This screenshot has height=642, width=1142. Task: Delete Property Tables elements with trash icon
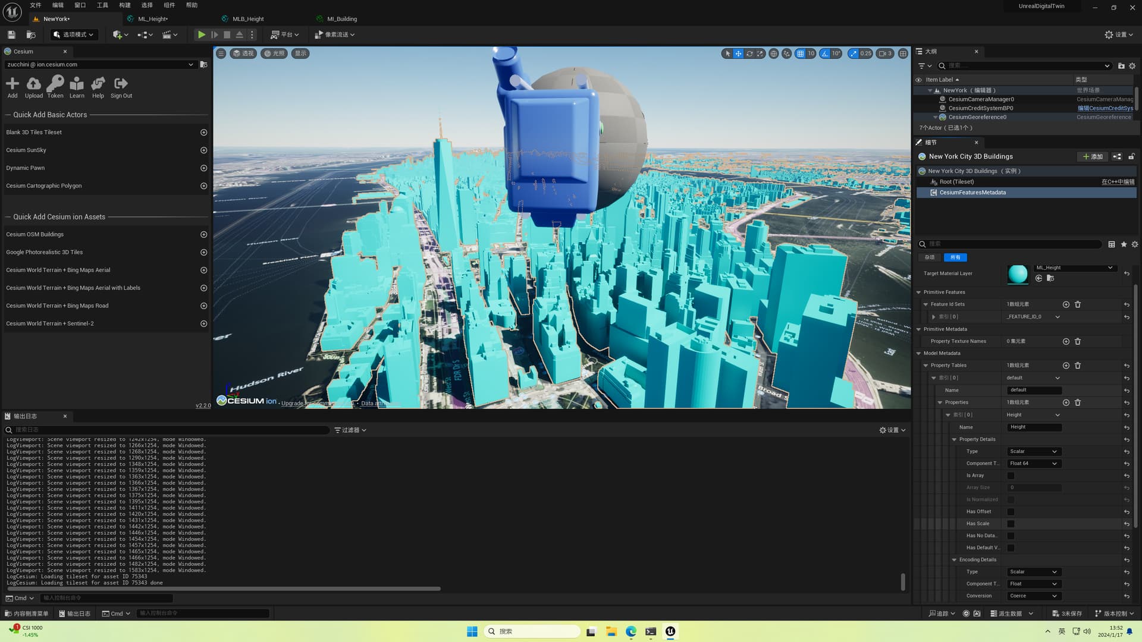(1078, 366)
